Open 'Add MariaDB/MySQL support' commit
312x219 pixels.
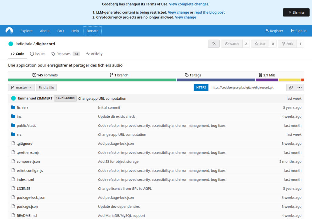(122, 215)
